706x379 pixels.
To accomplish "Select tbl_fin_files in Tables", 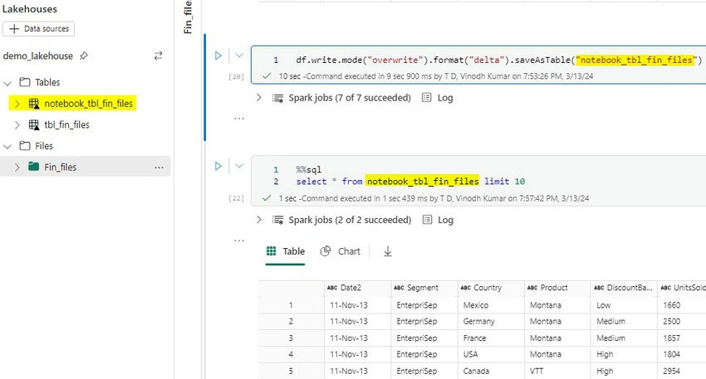I will click(66, 125).
